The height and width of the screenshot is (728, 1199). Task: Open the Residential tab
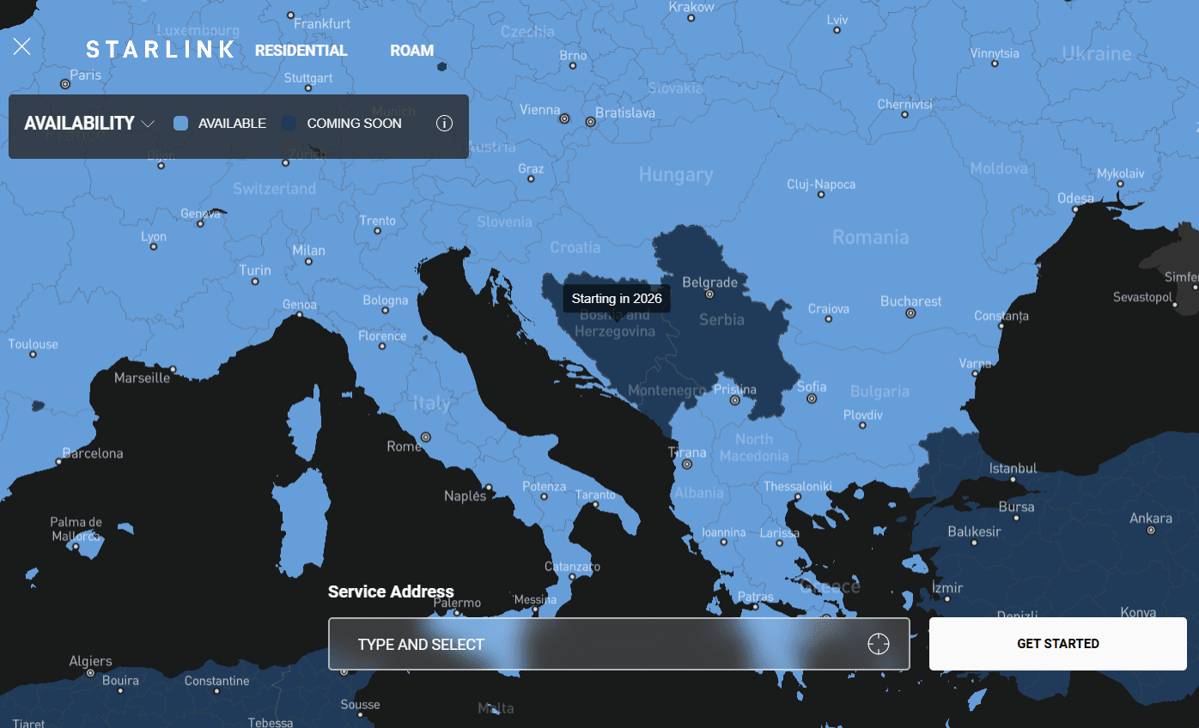pyautogui.click(x=301, y=51)
